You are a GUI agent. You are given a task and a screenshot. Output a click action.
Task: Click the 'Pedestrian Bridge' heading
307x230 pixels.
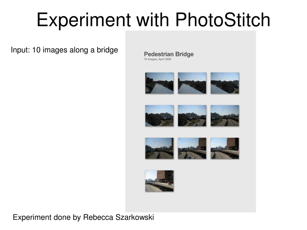tap(169, 54)
